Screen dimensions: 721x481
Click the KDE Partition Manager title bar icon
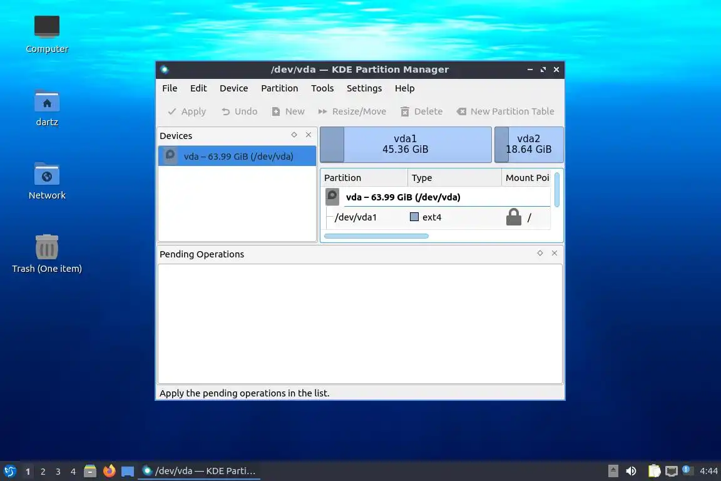(x=165, y=70)
